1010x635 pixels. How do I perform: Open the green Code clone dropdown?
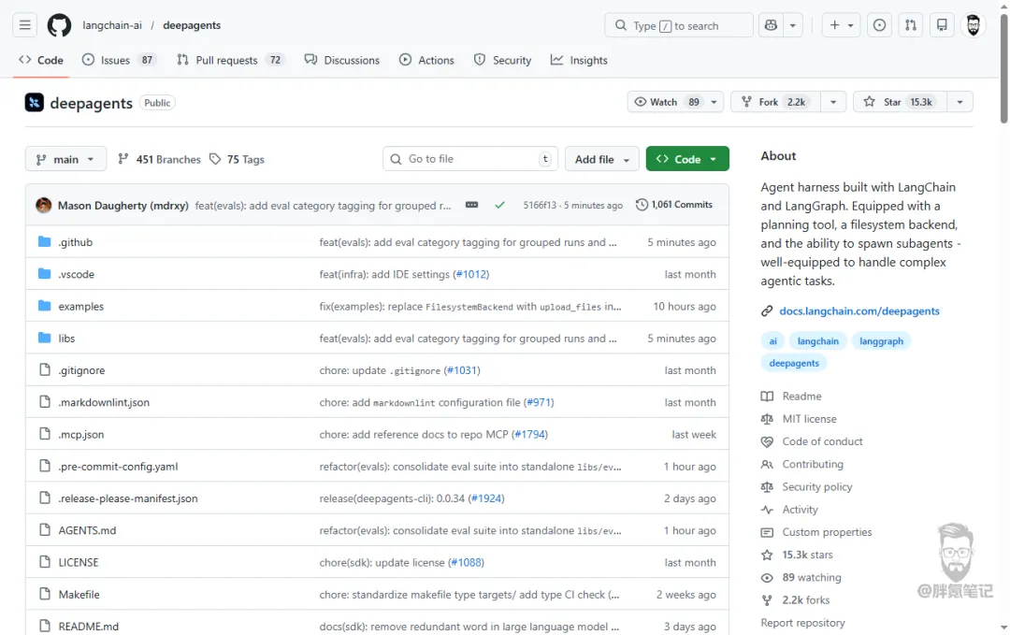click(x=687, y=159)
